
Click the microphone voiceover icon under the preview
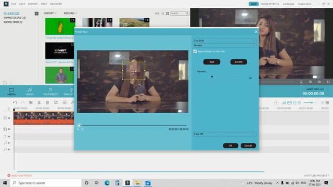click(301, 82)
